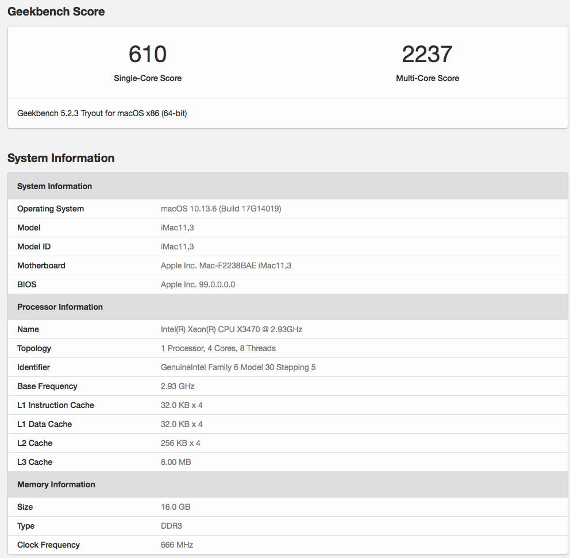Select the 2.93 GHz base frequency value

pos(178,386)
